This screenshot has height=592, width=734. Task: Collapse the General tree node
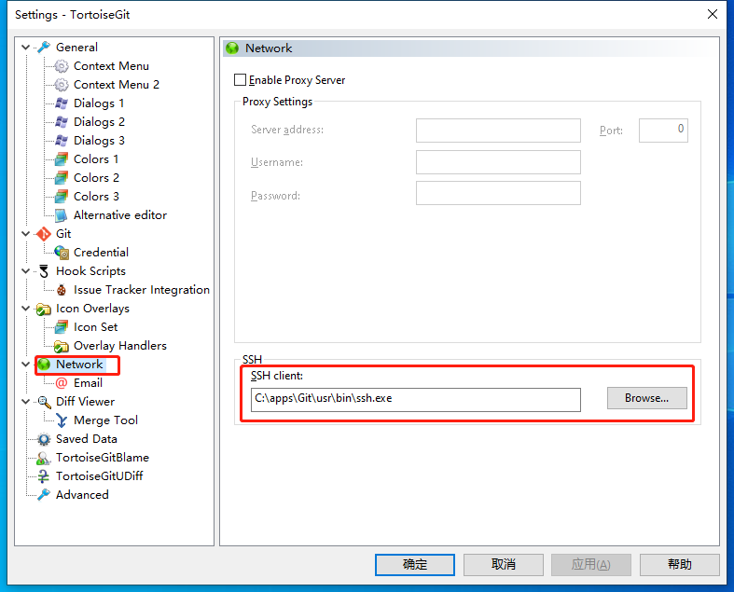click(x=26, y=48)
